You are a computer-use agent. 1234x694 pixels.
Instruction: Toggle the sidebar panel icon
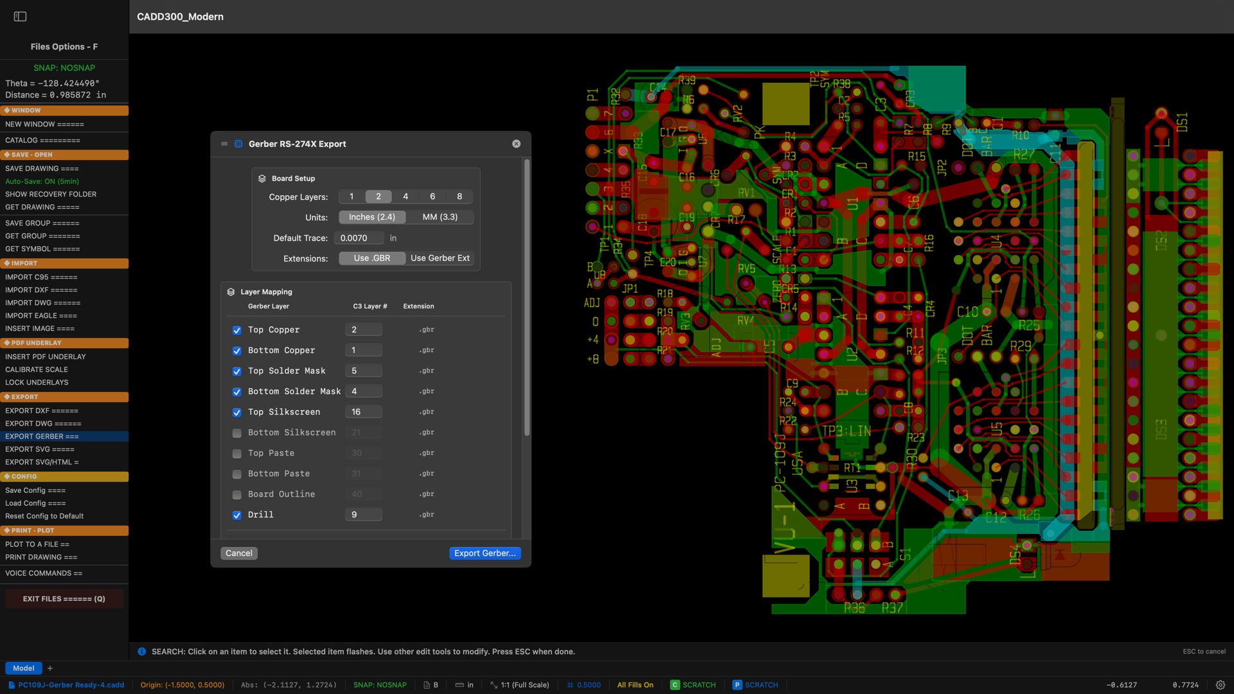[x=20, y=17]
